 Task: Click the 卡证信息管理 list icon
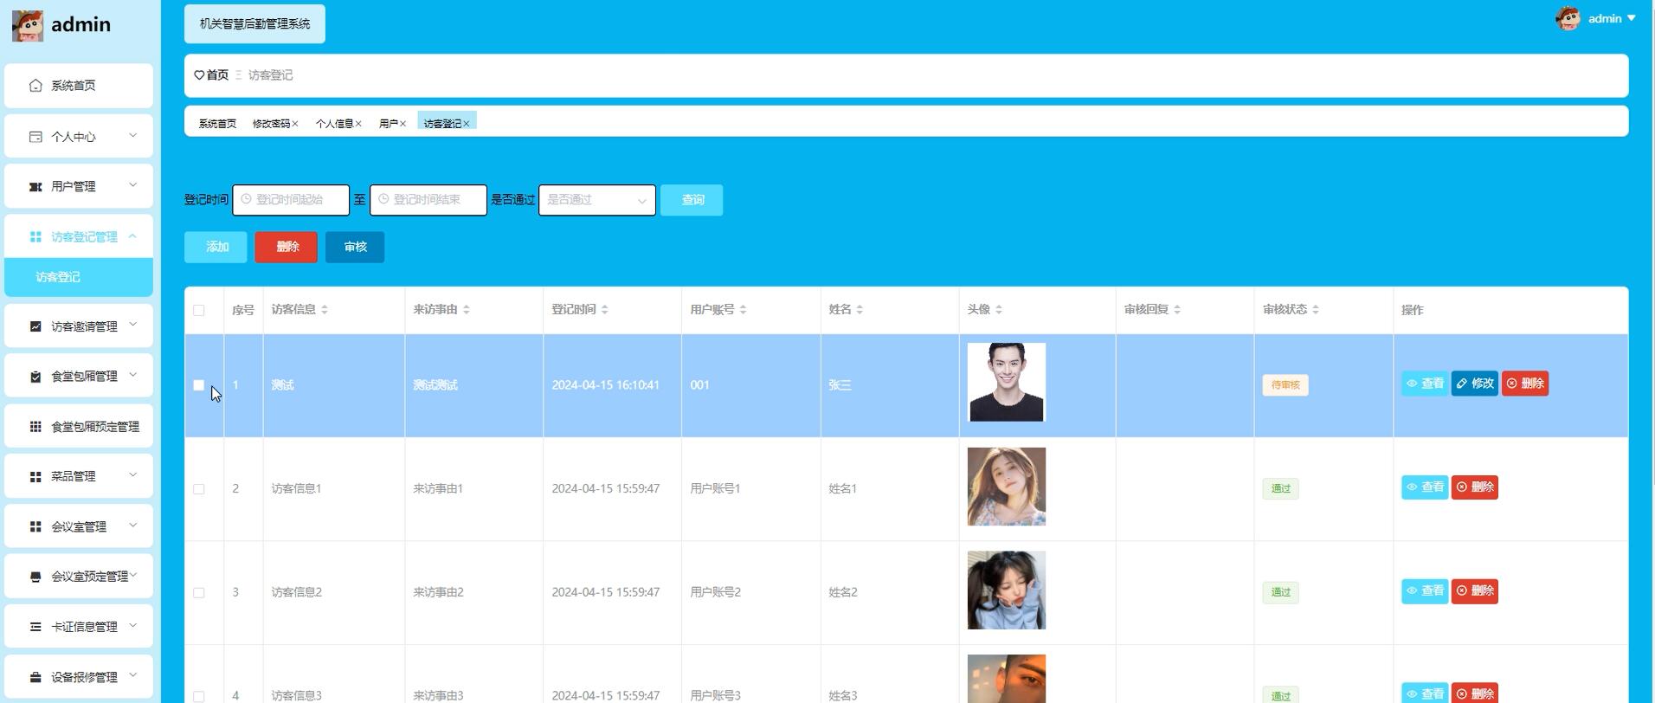click(x=35, y=627)
